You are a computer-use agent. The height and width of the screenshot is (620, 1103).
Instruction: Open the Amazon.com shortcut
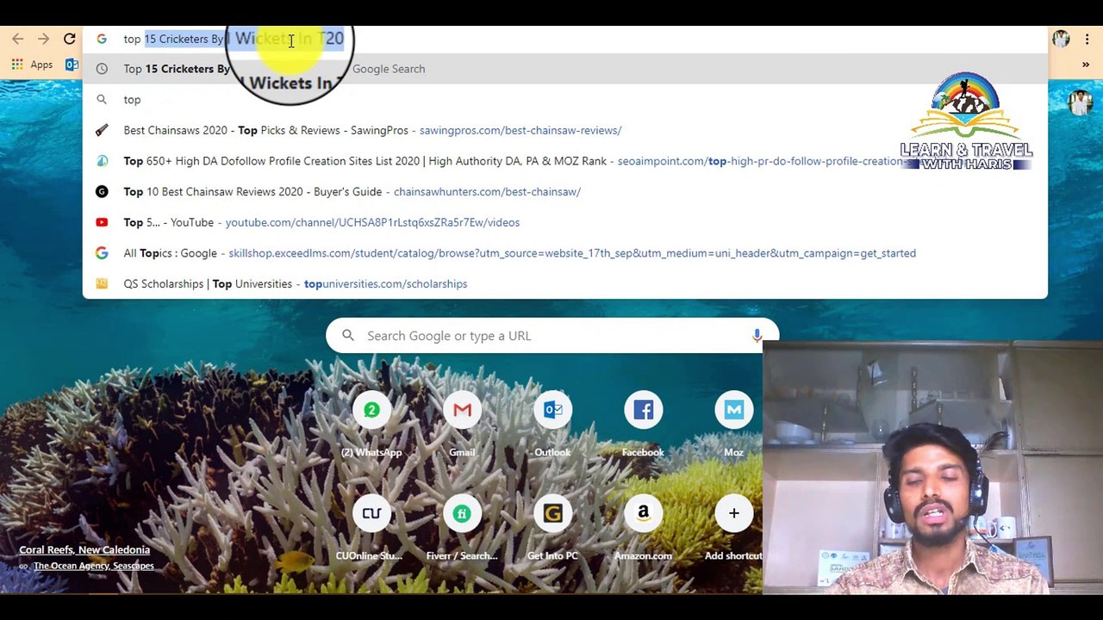coord(643,525)
